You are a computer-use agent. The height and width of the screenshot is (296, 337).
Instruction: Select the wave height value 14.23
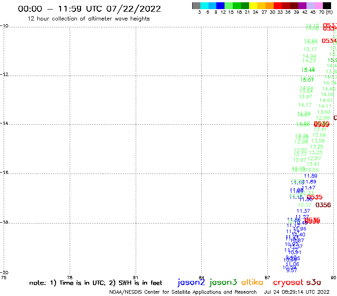(x=309, y=61)
